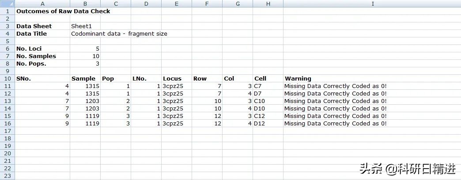The width and height of the screenshot is (461, 180).
Task: Click sample value 1119 in row 15
Action: 85,116
